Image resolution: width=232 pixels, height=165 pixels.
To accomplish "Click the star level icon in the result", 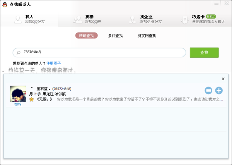I will [31, 100].
